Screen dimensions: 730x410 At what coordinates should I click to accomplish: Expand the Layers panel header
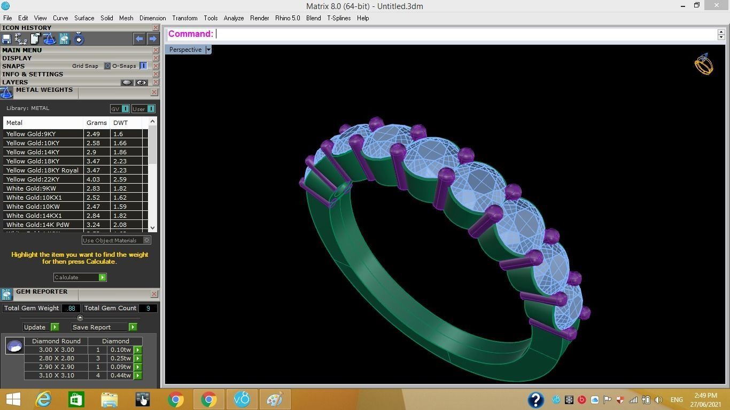tap(15, 82)
